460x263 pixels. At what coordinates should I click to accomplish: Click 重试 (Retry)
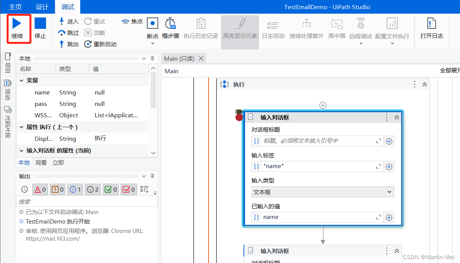[x=94, y=22]
